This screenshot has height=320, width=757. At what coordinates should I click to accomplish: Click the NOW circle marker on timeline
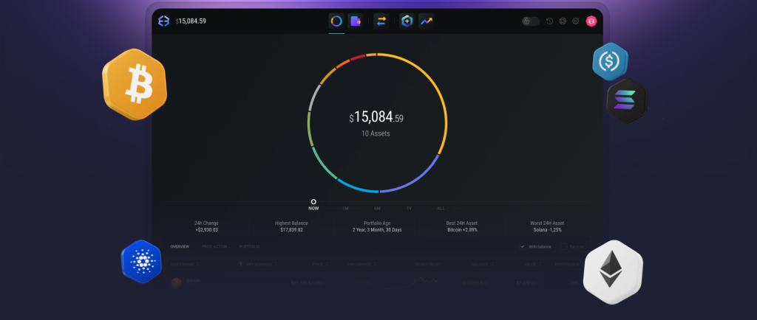[x=313, y=201]
